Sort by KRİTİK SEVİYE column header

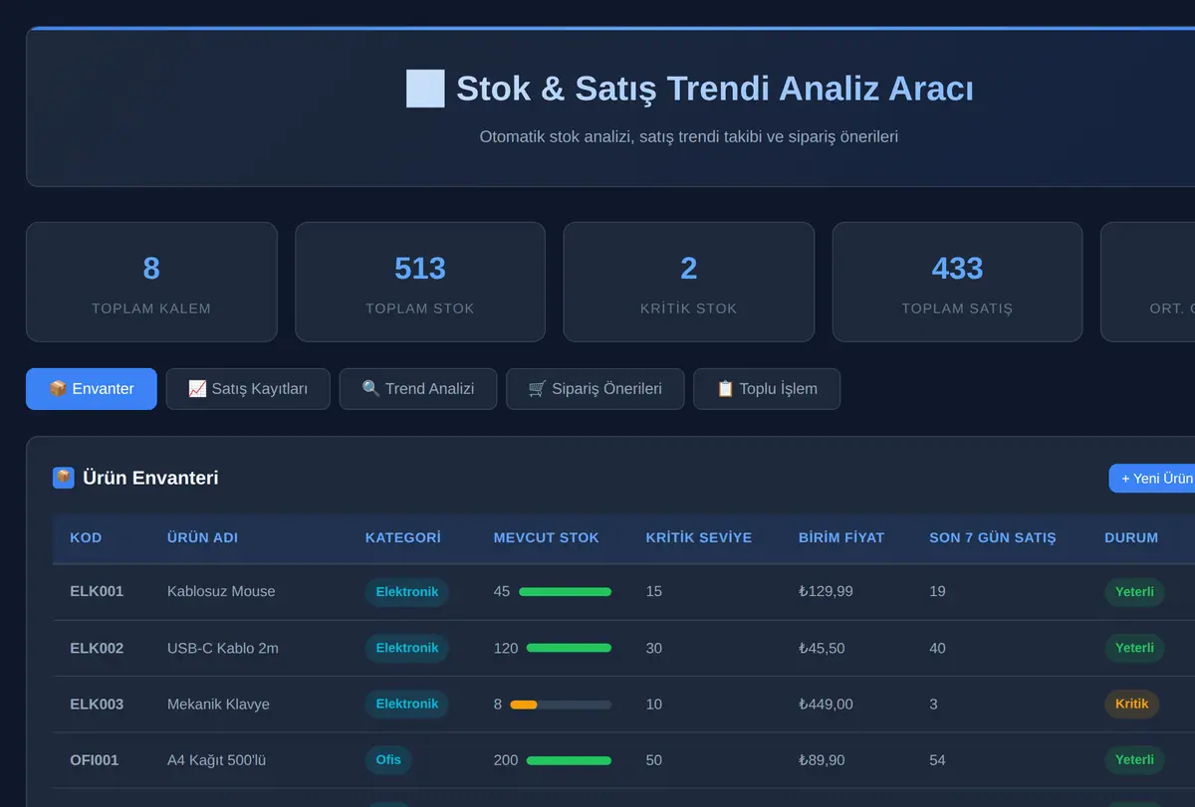click(699, 537)
